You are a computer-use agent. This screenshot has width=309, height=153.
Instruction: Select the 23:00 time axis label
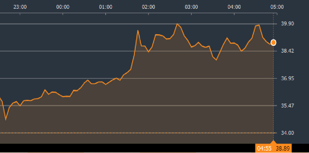point(20,7)
